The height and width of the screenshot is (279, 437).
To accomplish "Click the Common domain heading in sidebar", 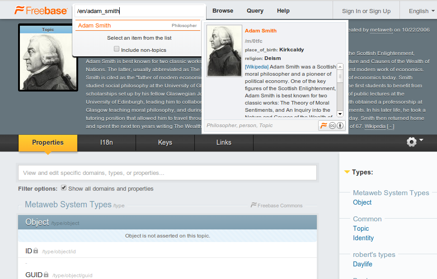I will (367, 219).
